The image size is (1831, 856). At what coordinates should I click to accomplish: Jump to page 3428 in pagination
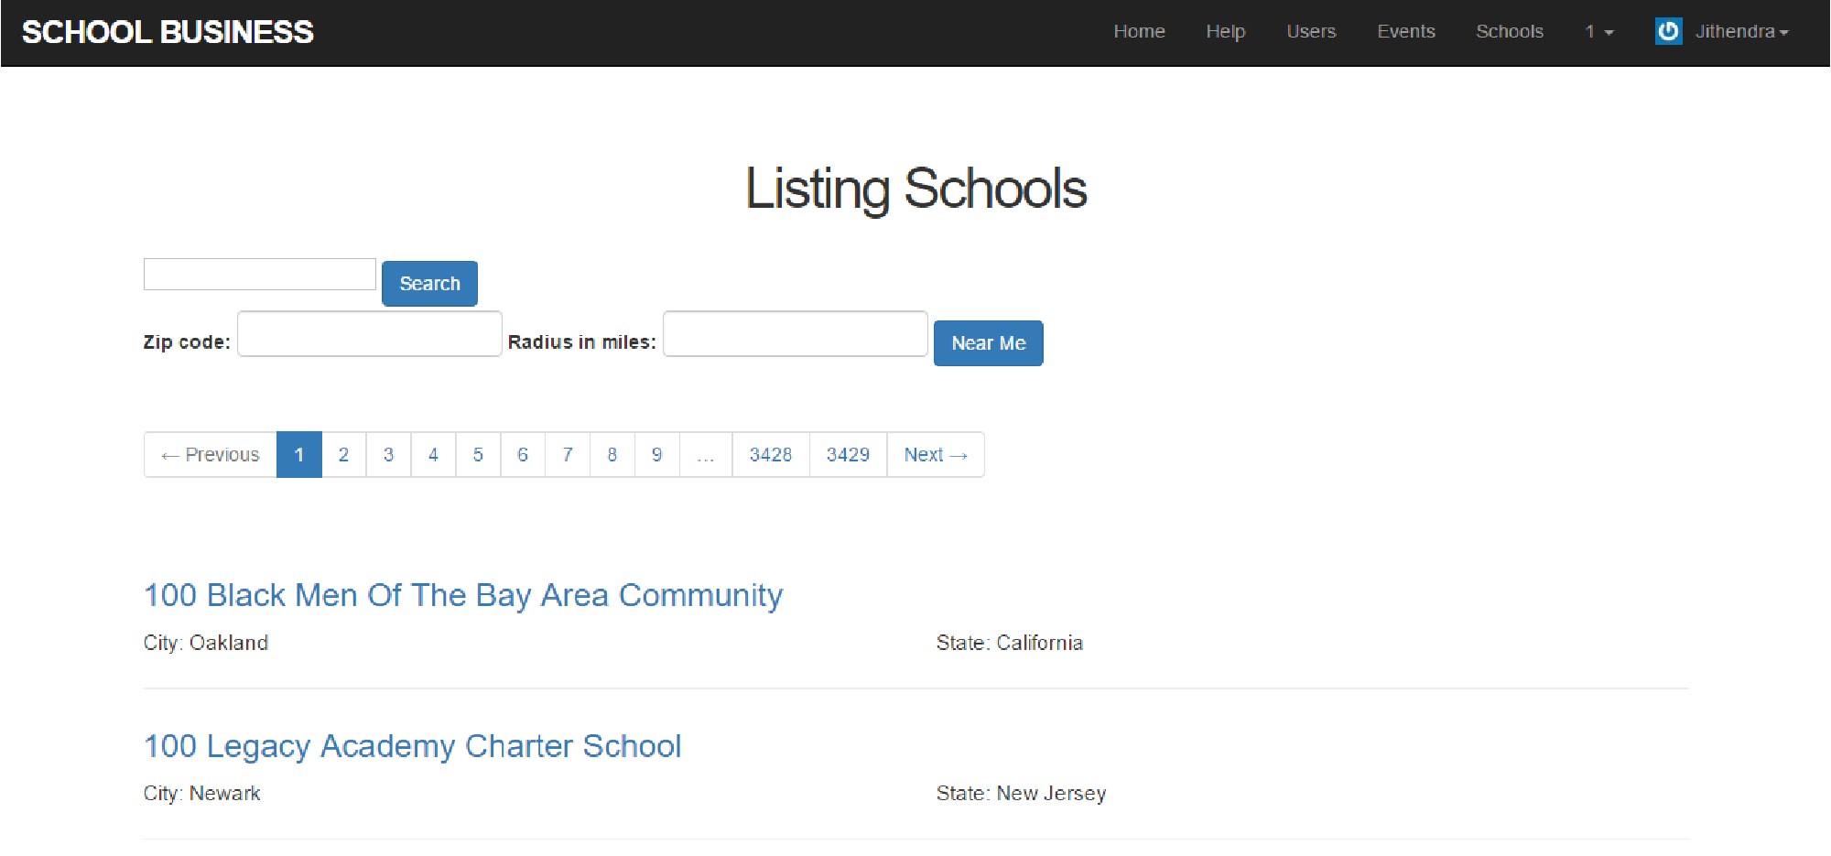tap(770, 455)
